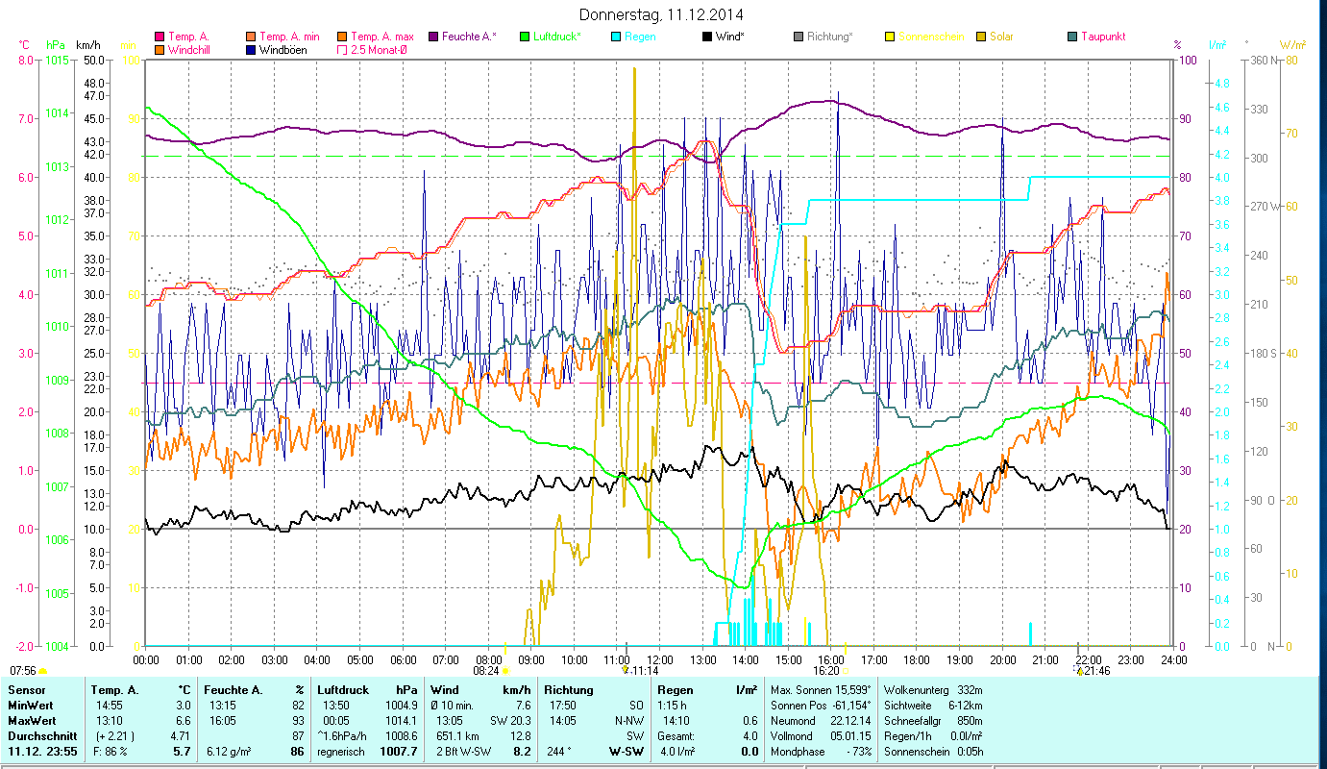Click the Sonnenschein 0:05h entry in the table
This screenshot has height=769, width=1327.
[x=932, y=752]
